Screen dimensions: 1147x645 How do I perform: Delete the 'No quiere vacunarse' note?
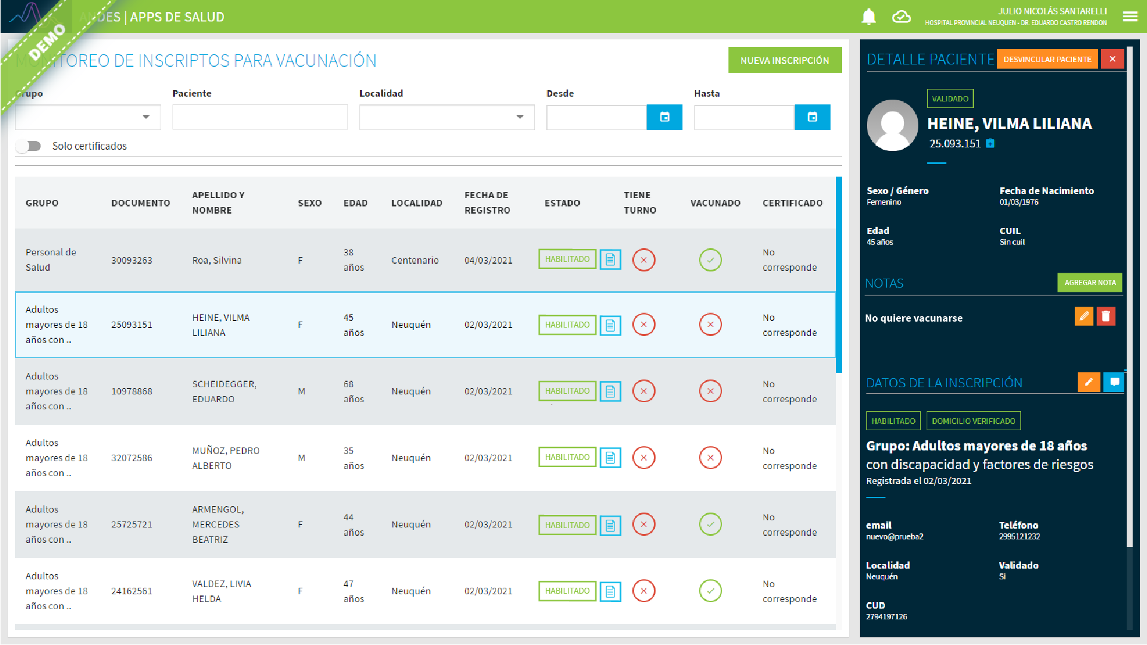pos(1106,316)
